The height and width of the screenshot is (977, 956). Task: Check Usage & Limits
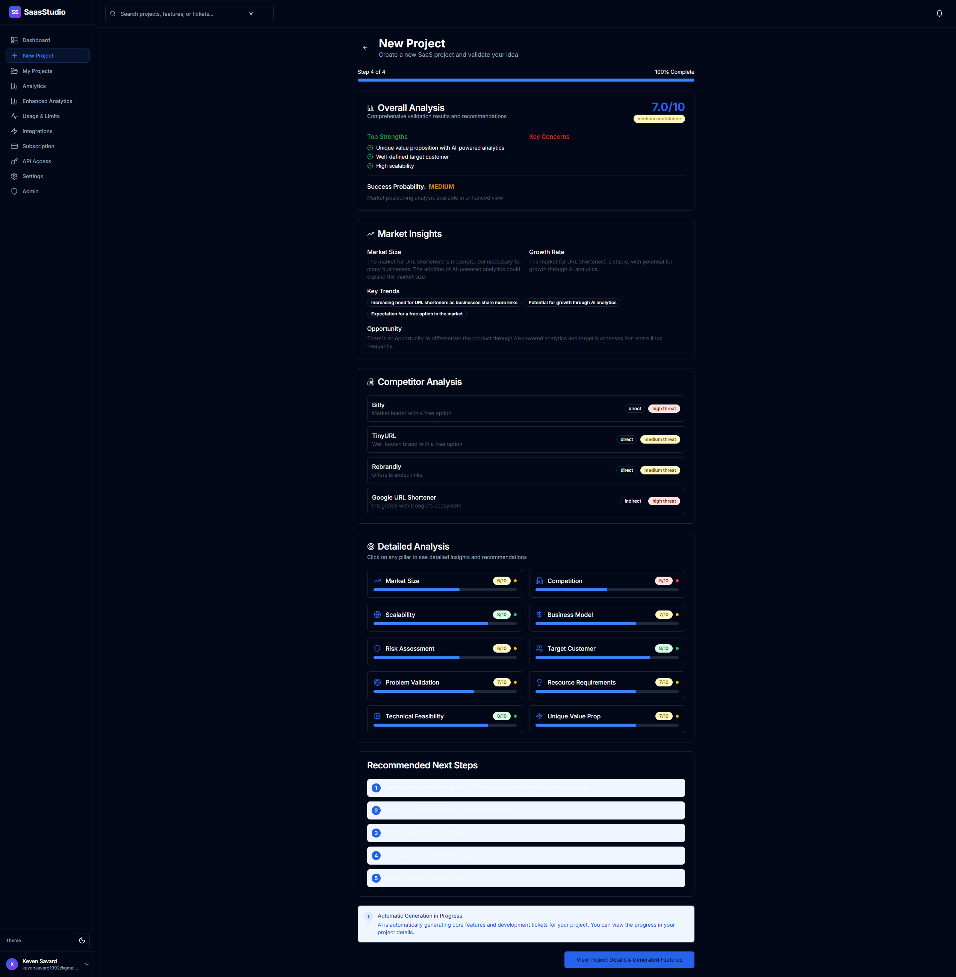[x=41, y=116]
